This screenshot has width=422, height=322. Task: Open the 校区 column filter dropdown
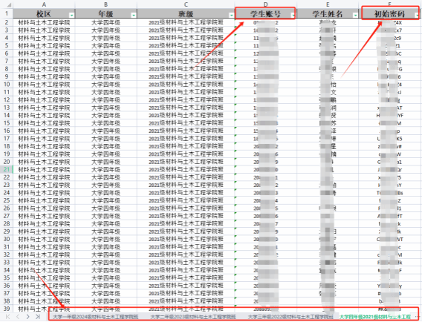[x=71, y=16]
